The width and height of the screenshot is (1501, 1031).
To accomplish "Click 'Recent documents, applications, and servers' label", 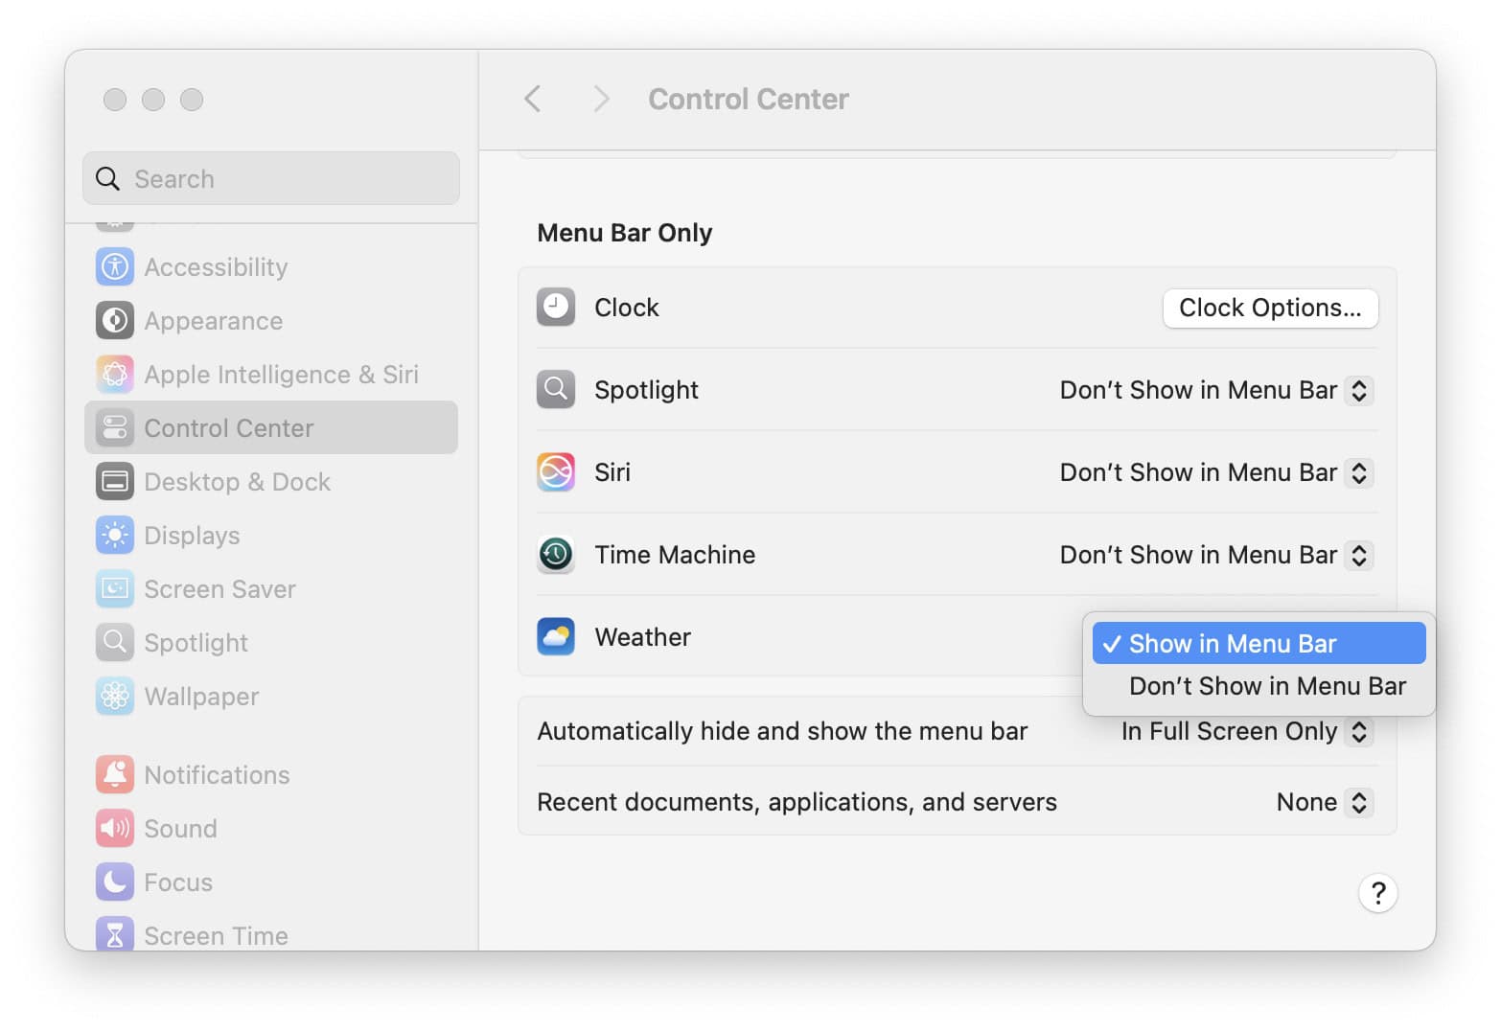I will tap(797, 802).
